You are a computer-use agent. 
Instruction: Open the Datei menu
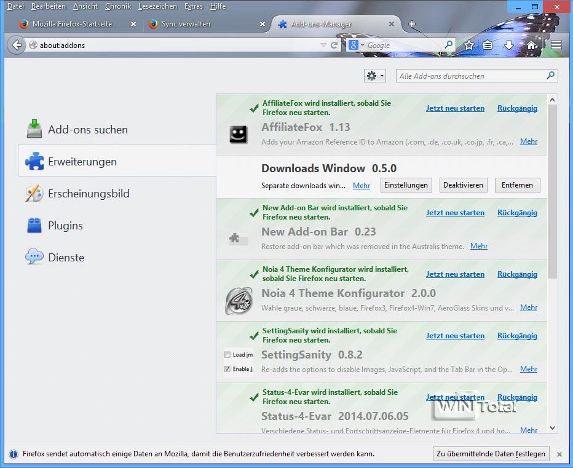click(15, 6)
